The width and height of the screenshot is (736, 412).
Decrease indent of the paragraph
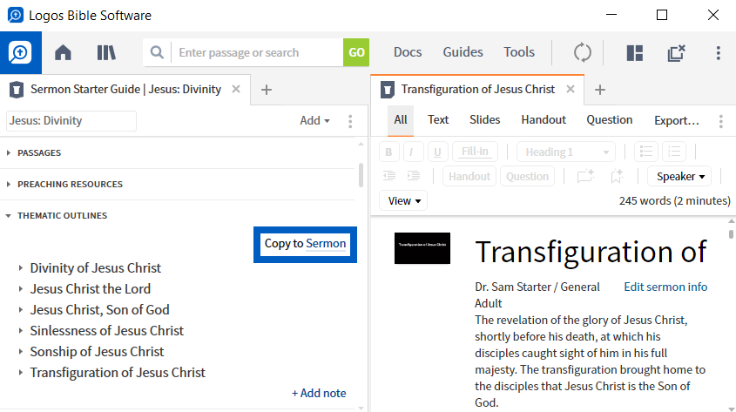click(x=389, y=176)
